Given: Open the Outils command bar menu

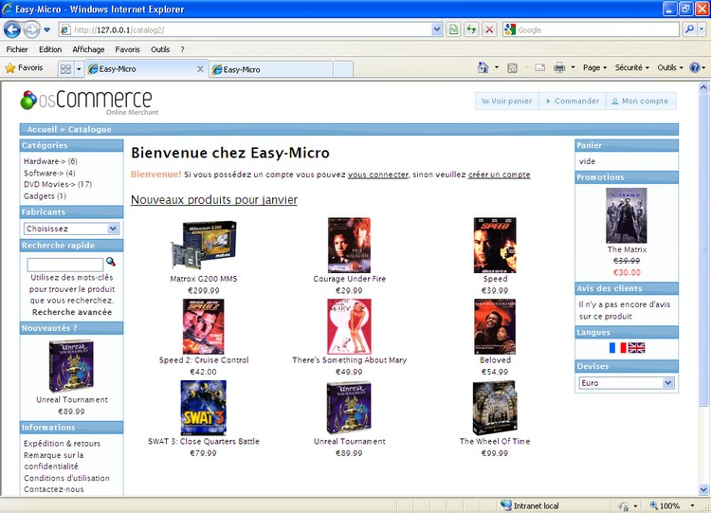Looking at the screenshot, I should point(669,67).
